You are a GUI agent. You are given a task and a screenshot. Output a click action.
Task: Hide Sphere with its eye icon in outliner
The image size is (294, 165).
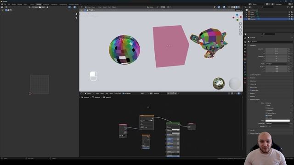289,16
